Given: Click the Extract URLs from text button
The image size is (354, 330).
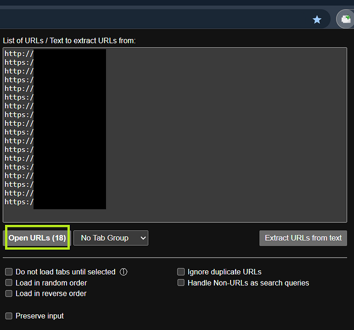Looking at the screenshot, I should click(303, 238).
